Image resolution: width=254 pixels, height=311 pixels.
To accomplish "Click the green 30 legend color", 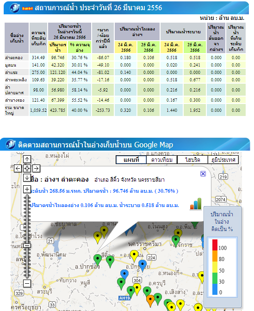I will (x=215, y=278).
